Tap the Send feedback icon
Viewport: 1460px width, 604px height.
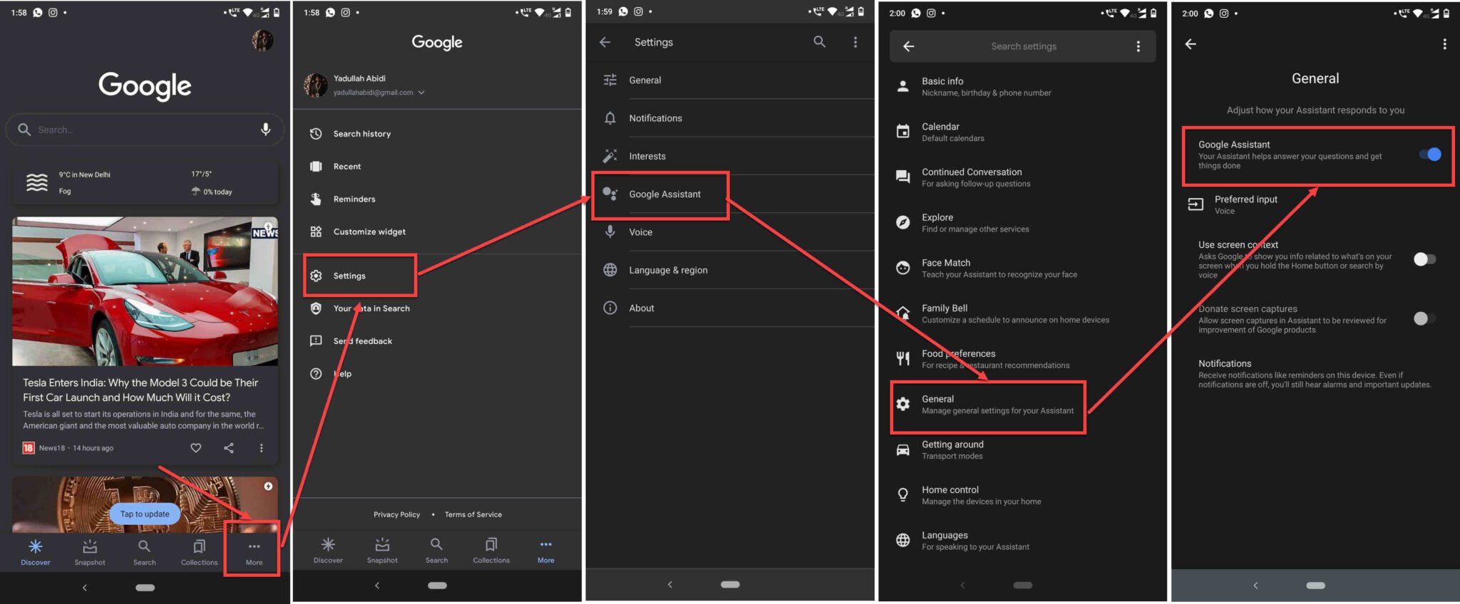click(316, 341)
